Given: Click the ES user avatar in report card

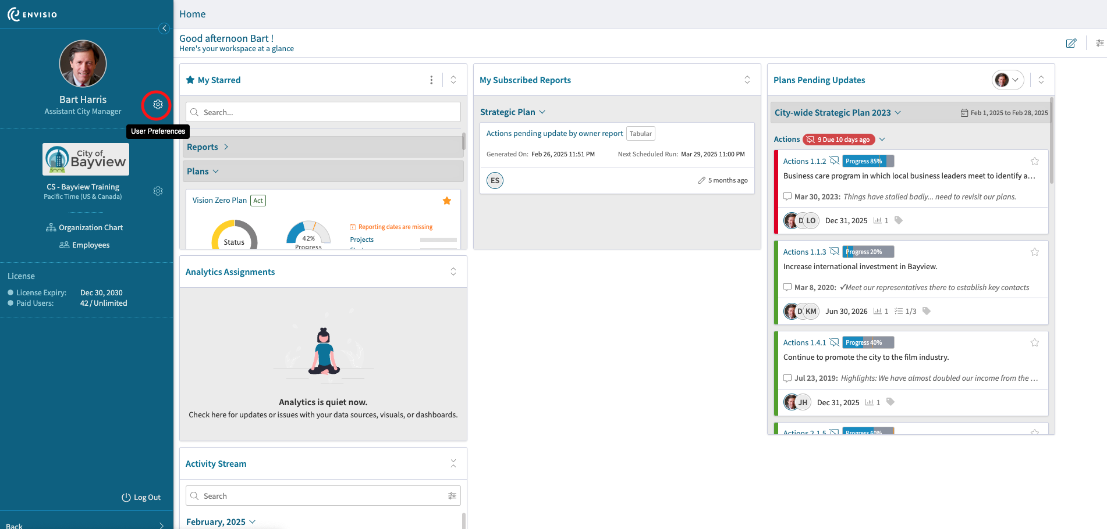Looking at the screenshot, I should click(x=495, y=180).
